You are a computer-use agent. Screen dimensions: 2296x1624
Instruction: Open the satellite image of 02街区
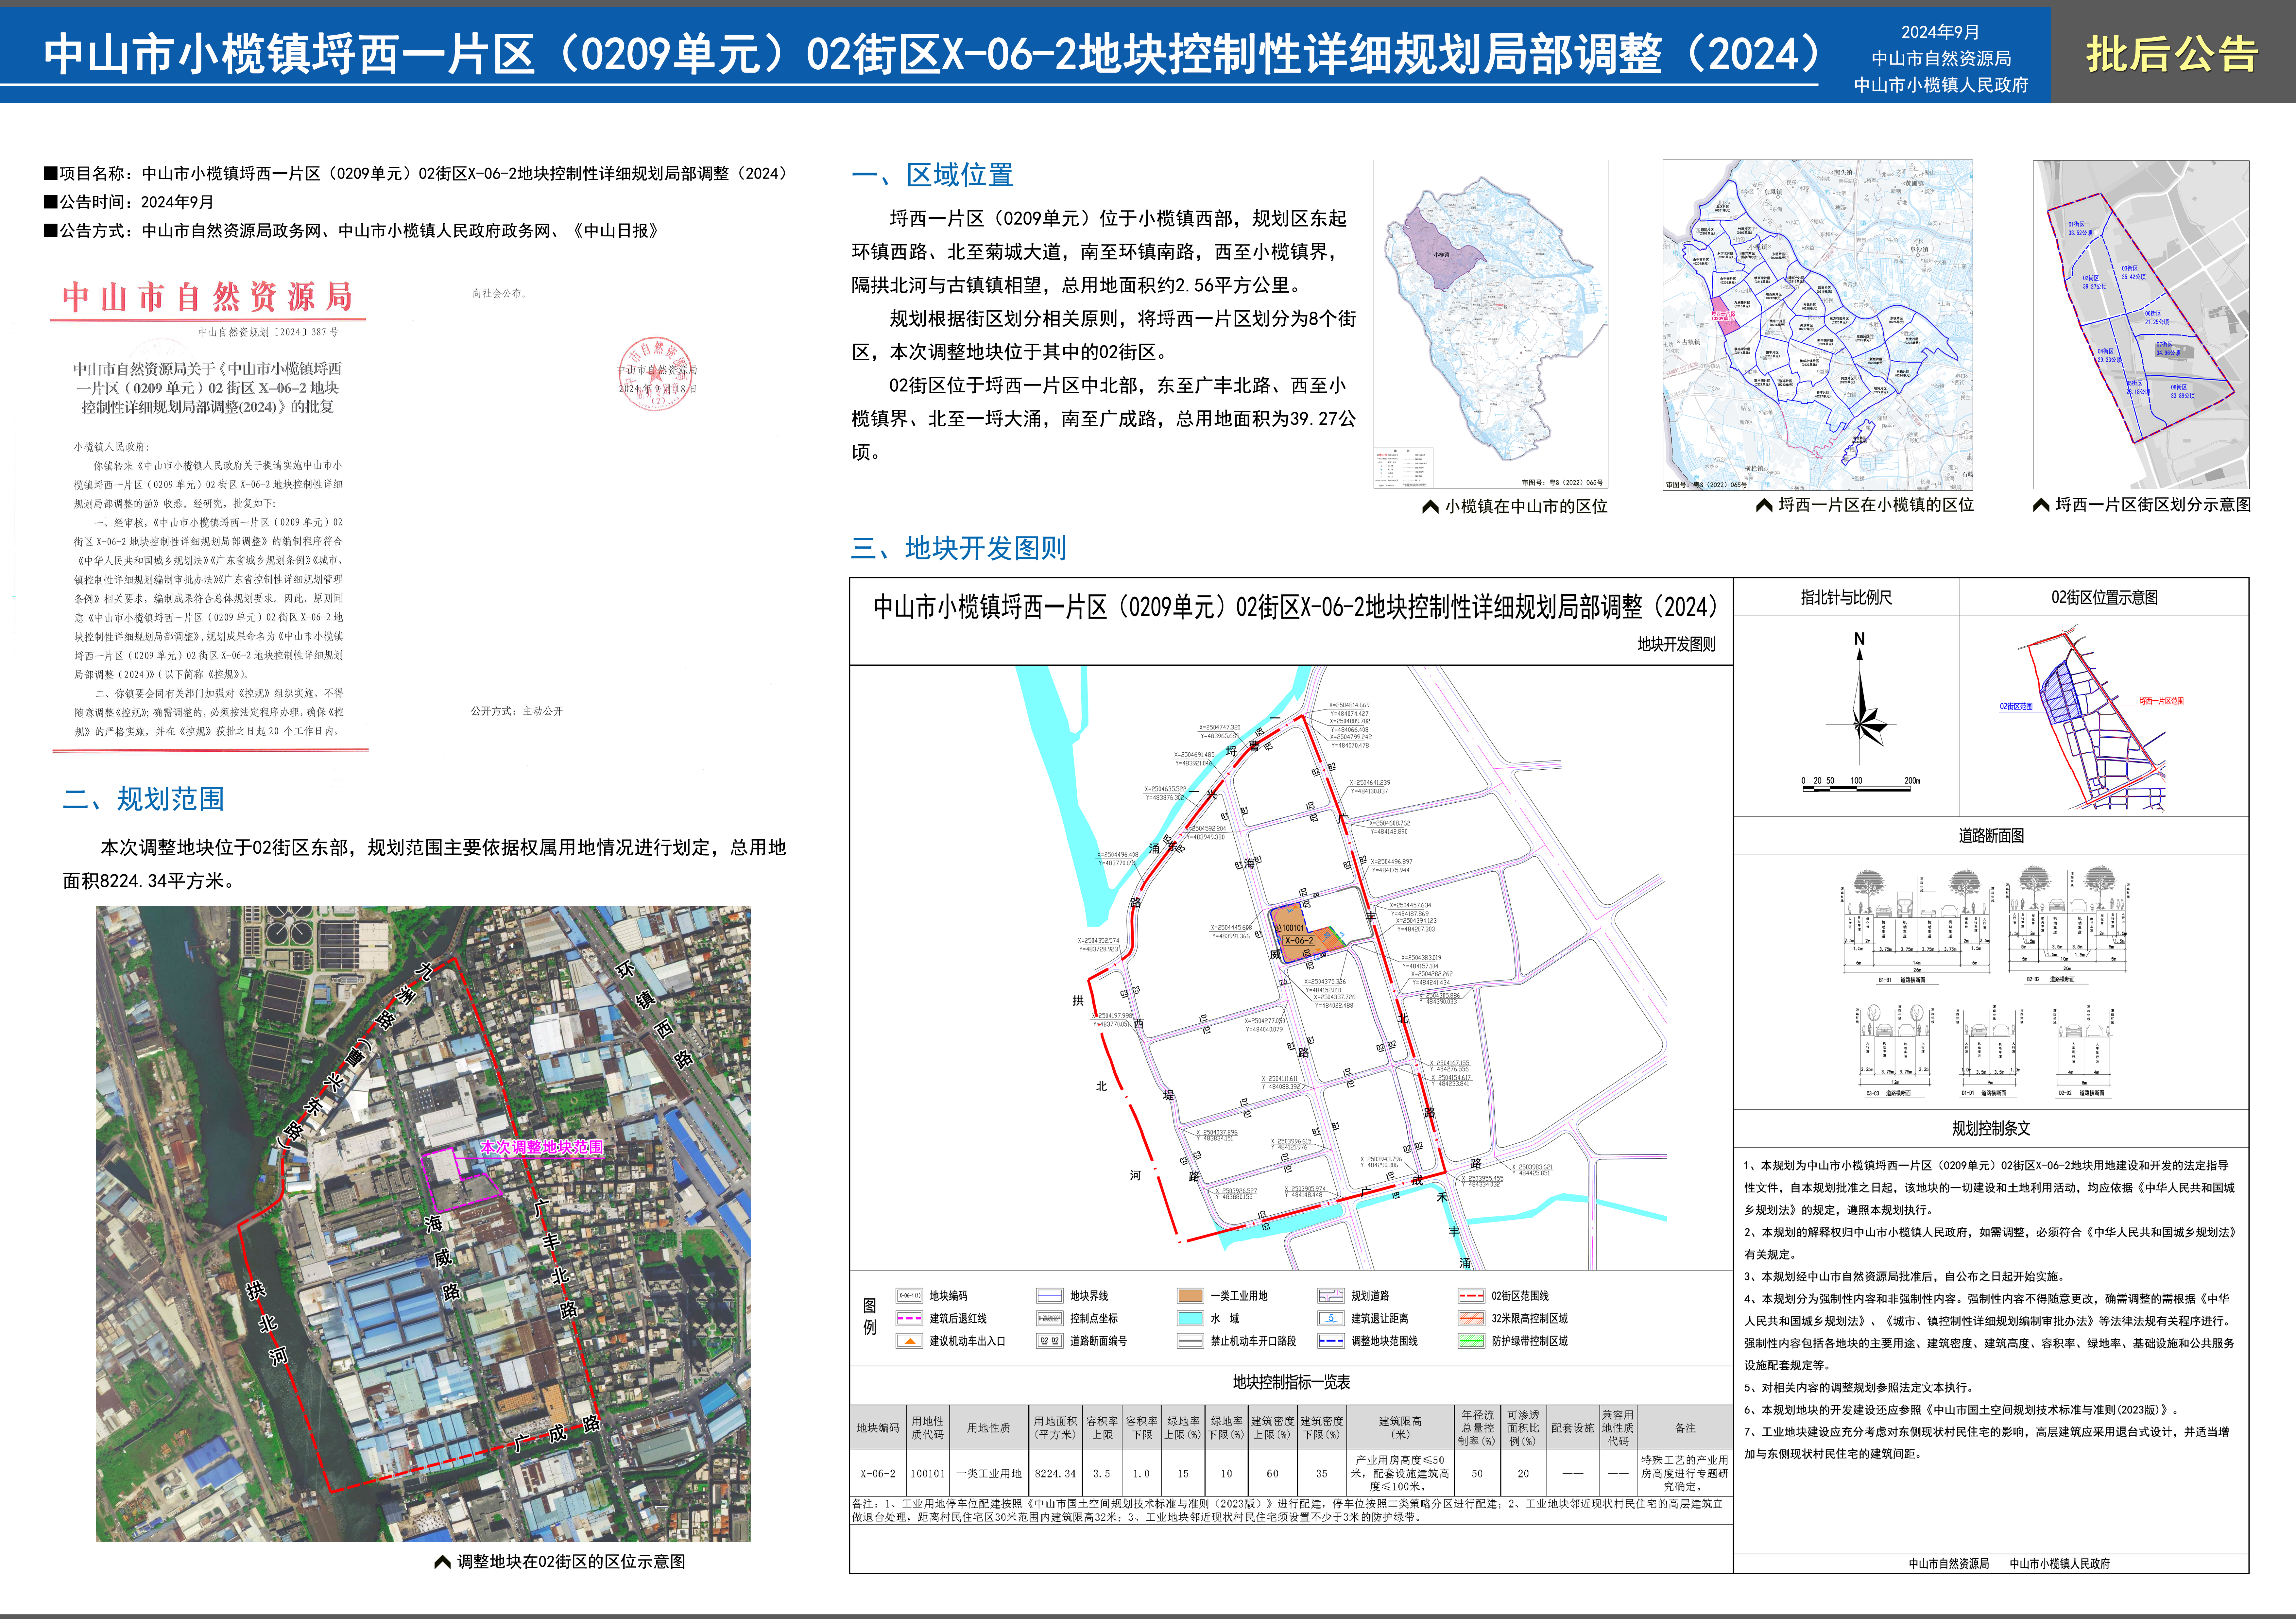pyautogui.click(x=423, y=1224)
